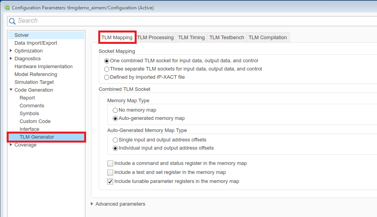The image size is (377, 217).
Task: Open the Custom Code pane
Action: tap(35, 121)
